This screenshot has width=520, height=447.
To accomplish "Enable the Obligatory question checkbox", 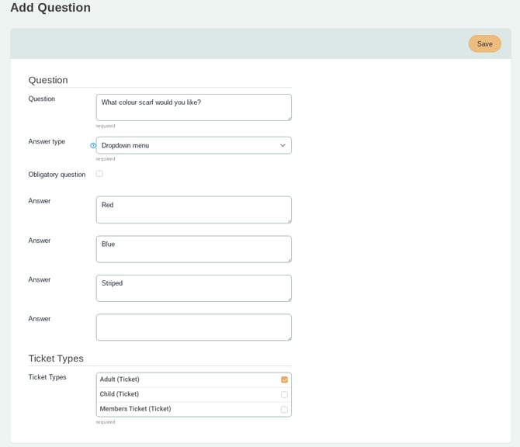I will click(x=99, y=174).
